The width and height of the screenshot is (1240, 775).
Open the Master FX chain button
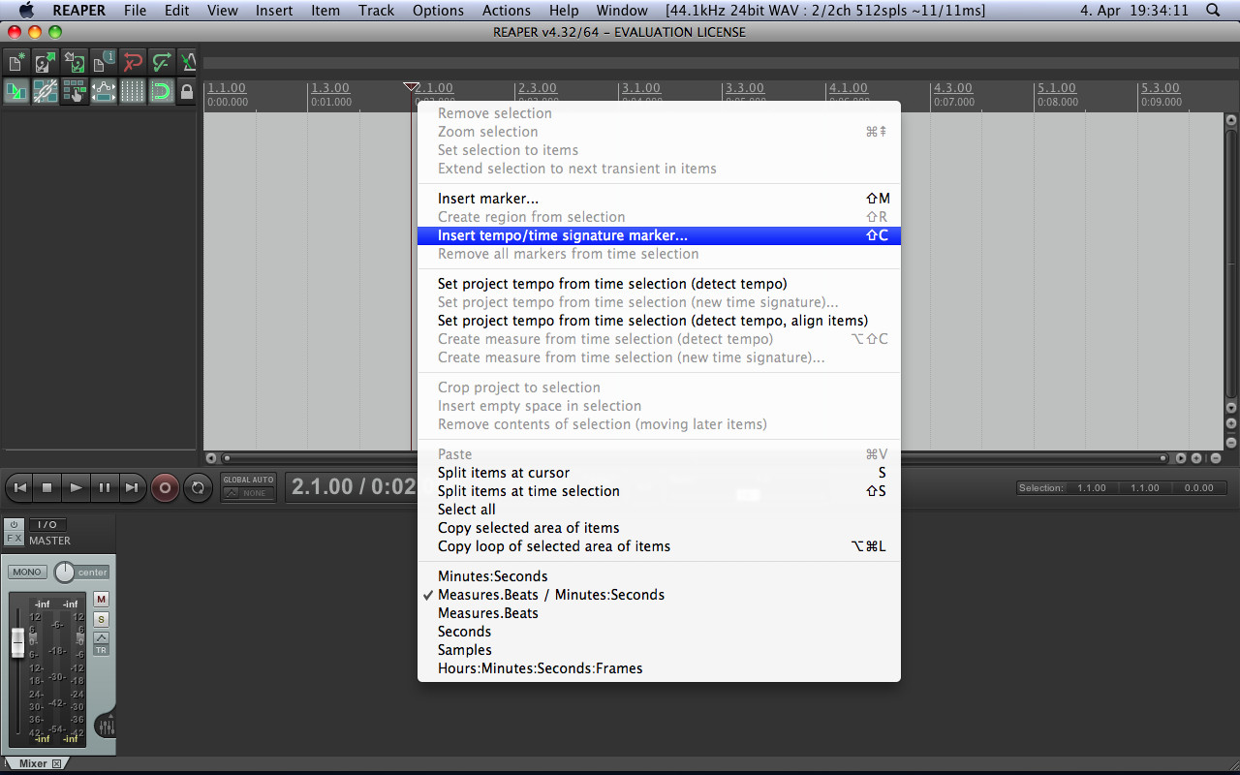[x=15, y=539]
